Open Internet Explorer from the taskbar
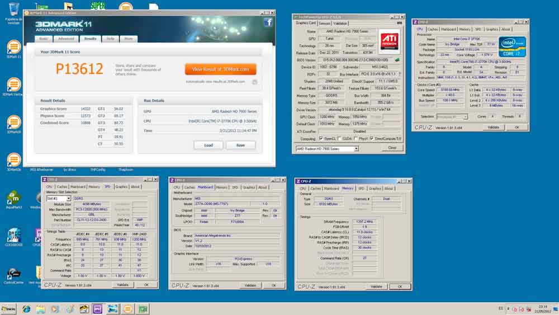 tap(26, 309)
